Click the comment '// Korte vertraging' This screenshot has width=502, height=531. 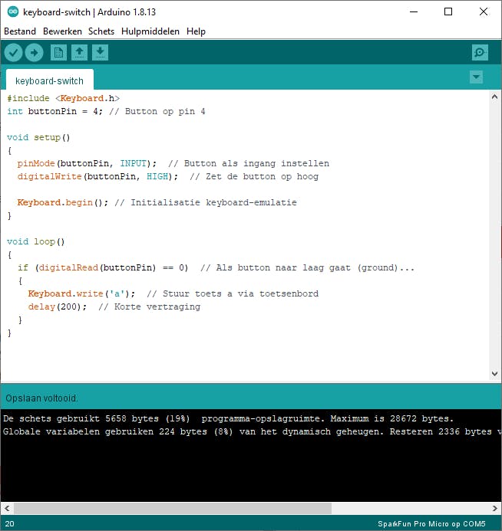coord(149,306)
